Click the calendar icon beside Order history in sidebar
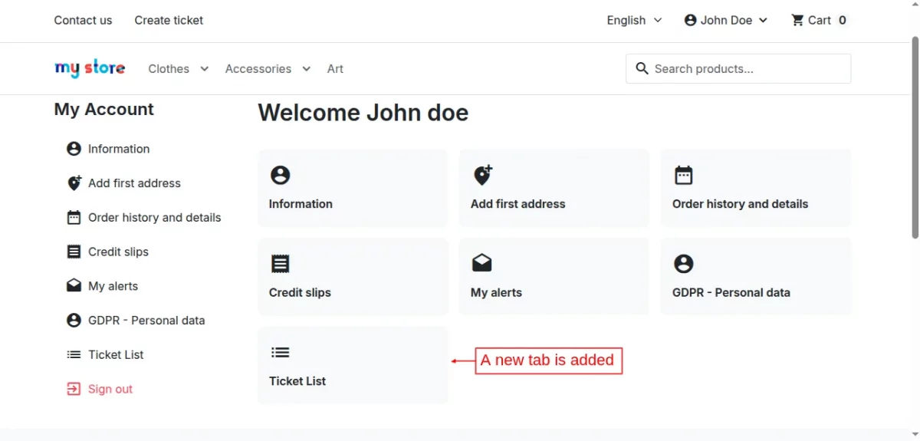 (74, 217)
